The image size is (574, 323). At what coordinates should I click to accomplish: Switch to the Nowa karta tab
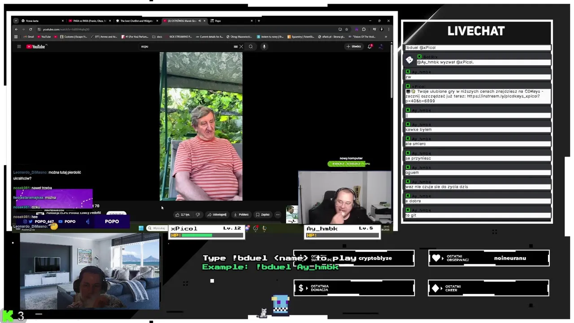[x=43, y=21]
